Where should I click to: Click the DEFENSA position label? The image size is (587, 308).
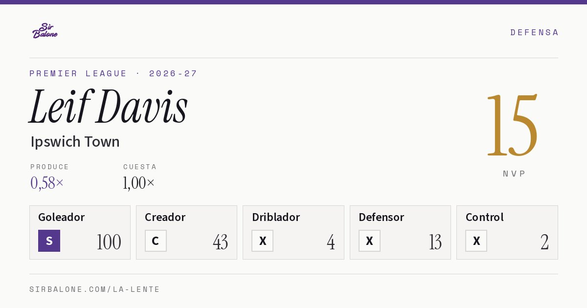(x=534, y=32)
